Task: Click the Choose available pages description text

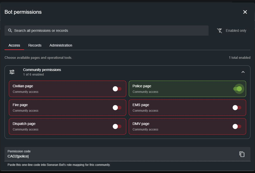Action: (38, 57)
